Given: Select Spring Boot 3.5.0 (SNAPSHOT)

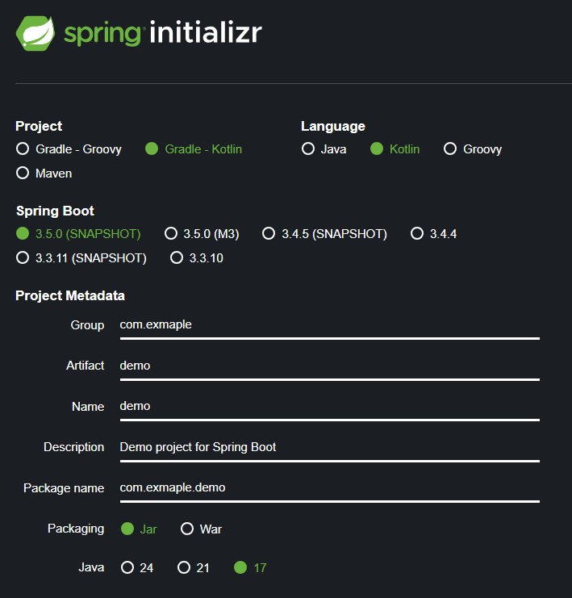Looking at the screenshot, I should point(78,233).
